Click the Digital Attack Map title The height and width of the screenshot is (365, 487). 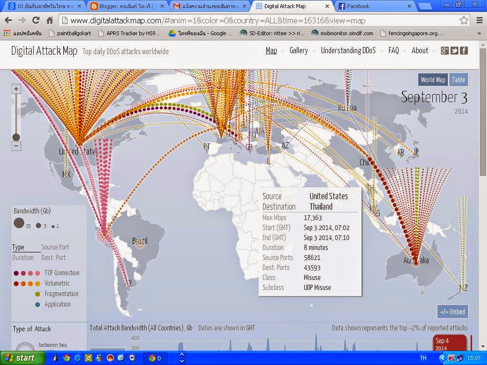44,51
